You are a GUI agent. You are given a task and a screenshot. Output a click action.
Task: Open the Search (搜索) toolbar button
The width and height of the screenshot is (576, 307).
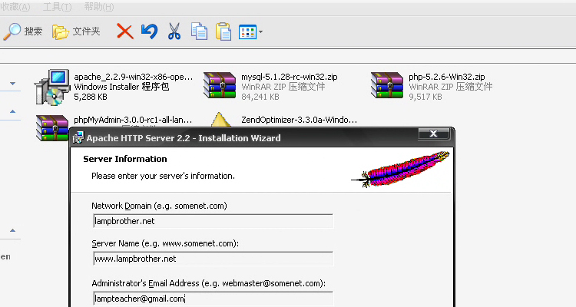23,31
